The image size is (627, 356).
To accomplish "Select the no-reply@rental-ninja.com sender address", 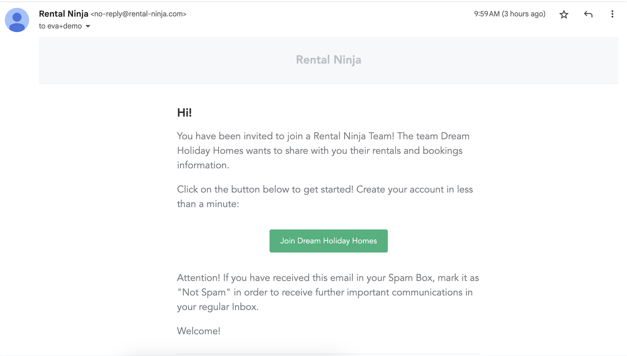I will [138, 14].
